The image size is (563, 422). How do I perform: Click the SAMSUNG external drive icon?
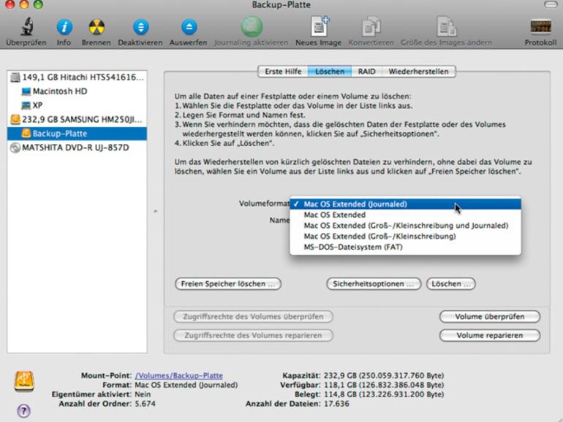point(15,120)
